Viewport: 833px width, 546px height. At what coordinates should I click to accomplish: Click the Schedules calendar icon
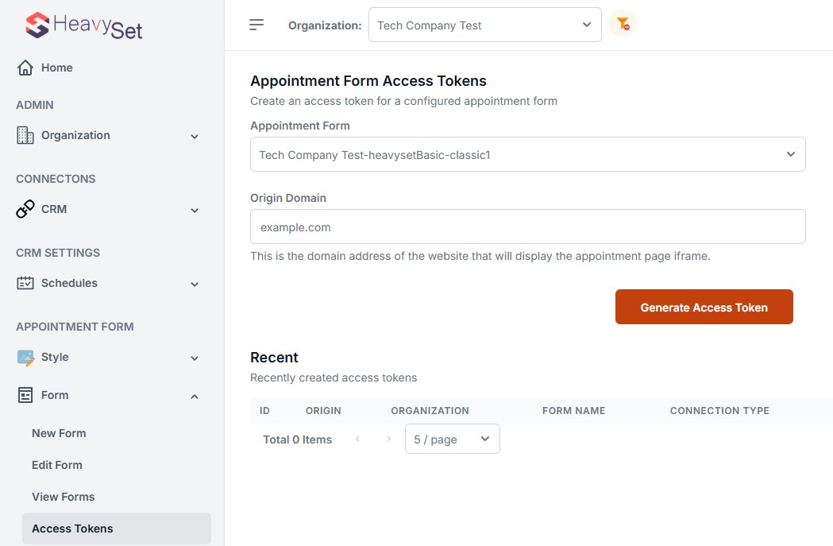pyautogui.click(x=25, y=283)
